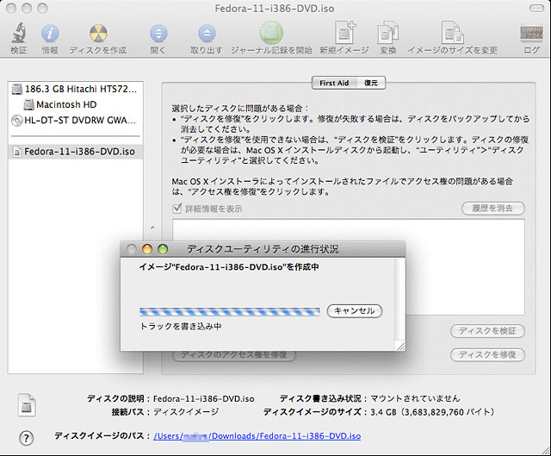Screen dimensions: 551x456
Task: Click the resize grip of progress dialog
Action: click(400, 347)
